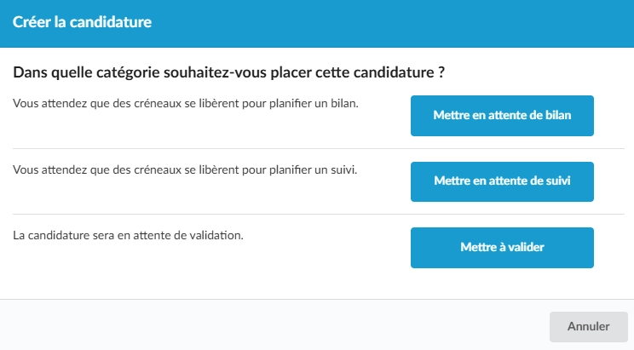Place the candidature in the bilan waiting list

[502, 116]
